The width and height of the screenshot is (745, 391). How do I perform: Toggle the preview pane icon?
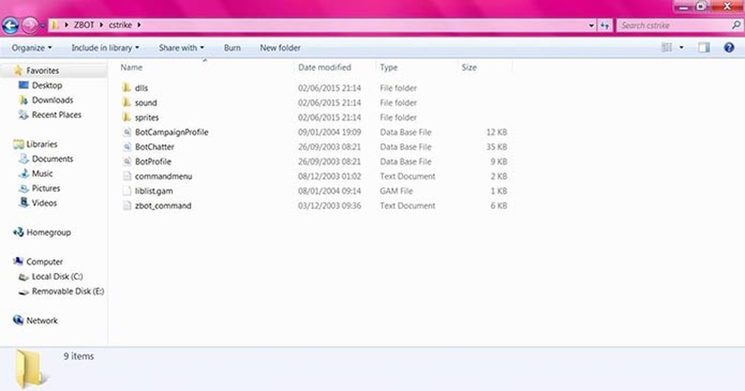click(703, 48)
